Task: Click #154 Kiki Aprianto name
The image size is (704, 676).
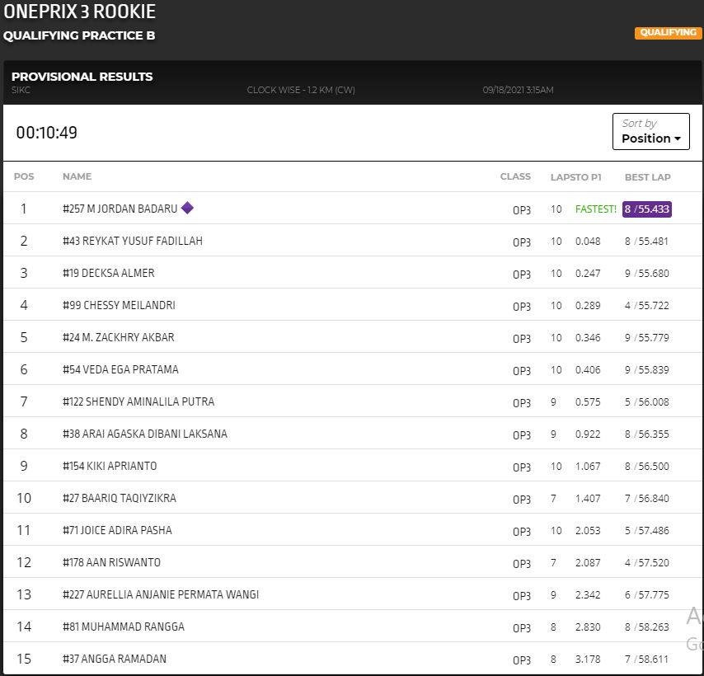Action: click(110, 466)
